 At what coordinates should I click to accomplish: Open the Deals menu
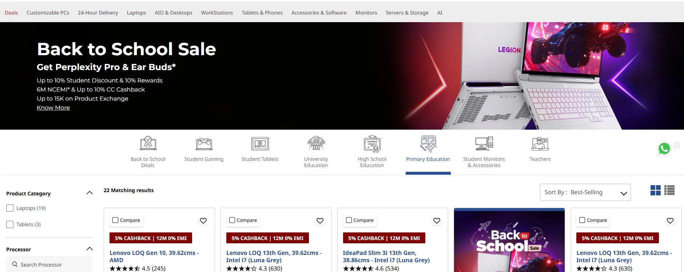click(x=11, y=13)
